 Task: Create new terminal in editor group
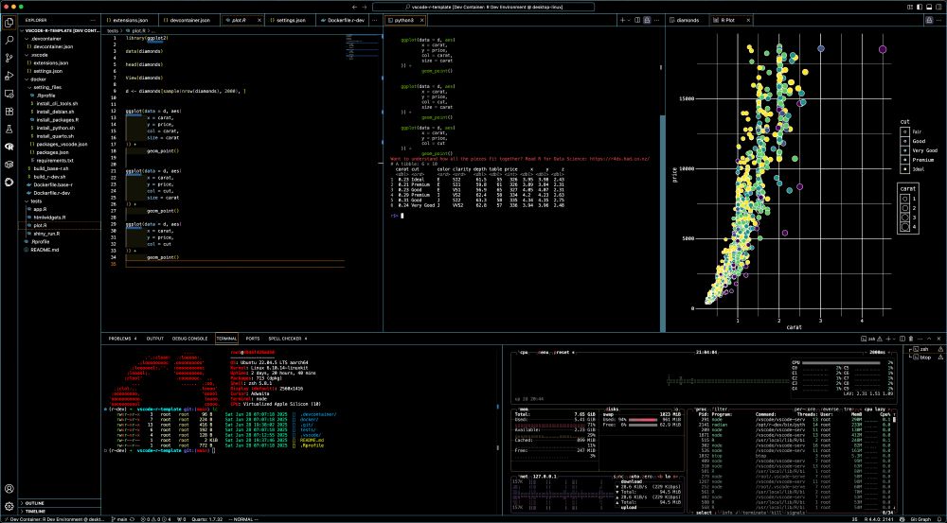622,20
